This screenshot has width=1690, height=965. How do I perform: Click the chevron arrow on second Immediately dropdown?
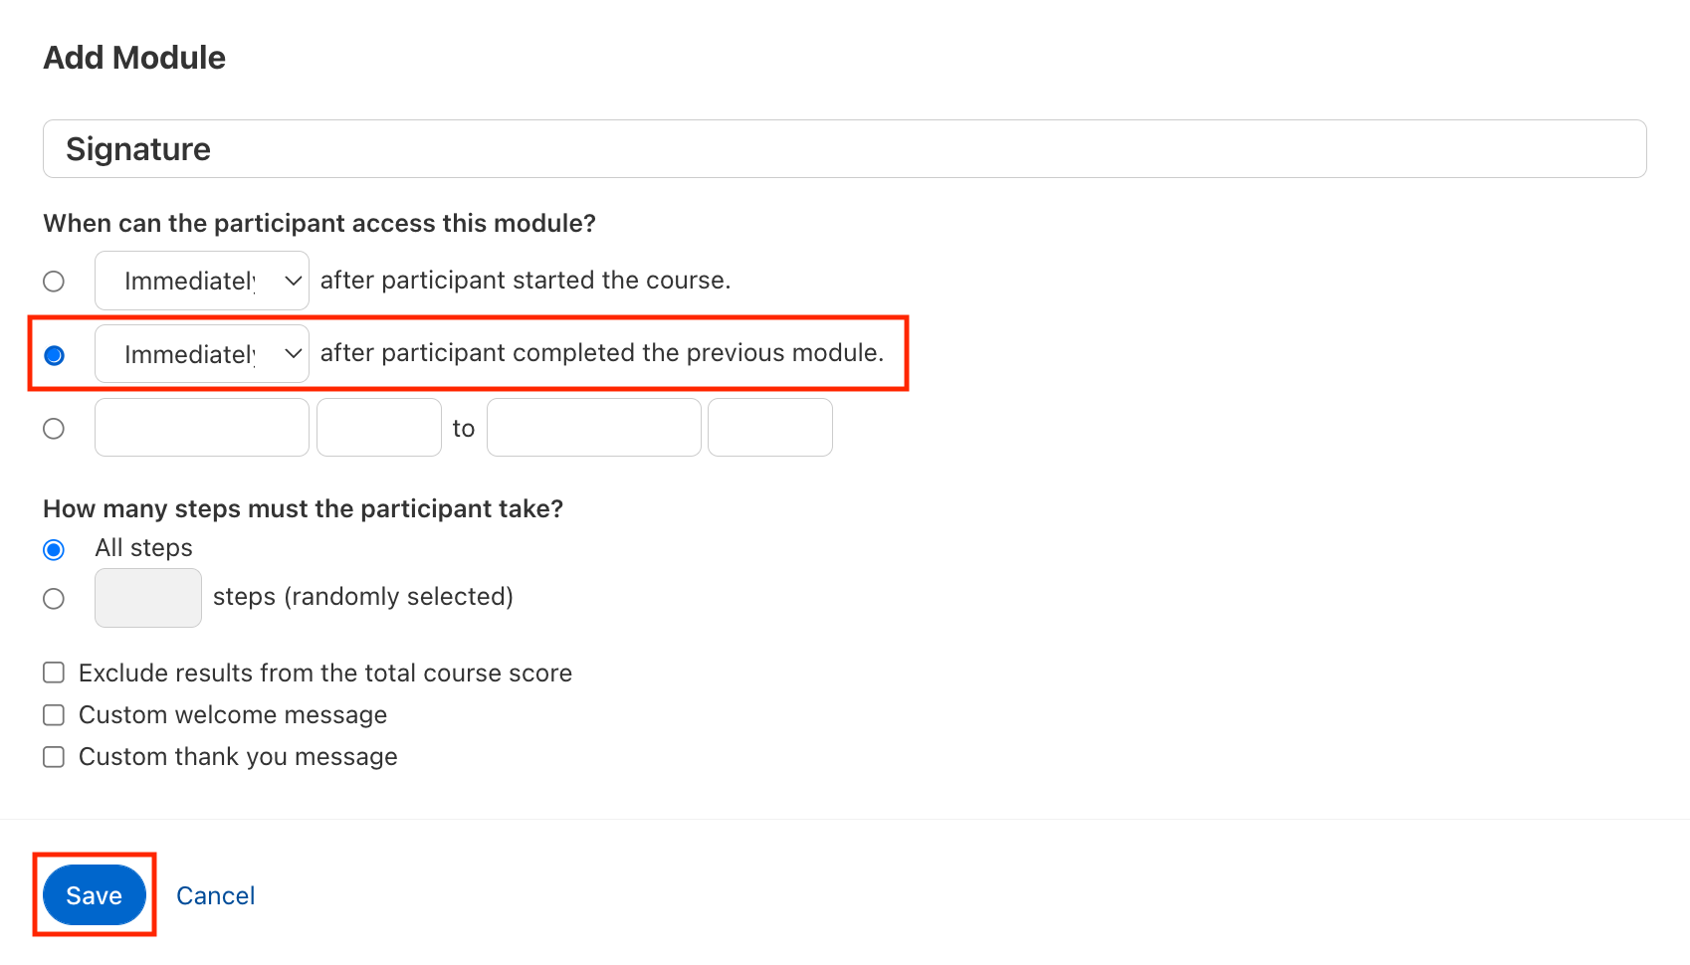(293, 354)
